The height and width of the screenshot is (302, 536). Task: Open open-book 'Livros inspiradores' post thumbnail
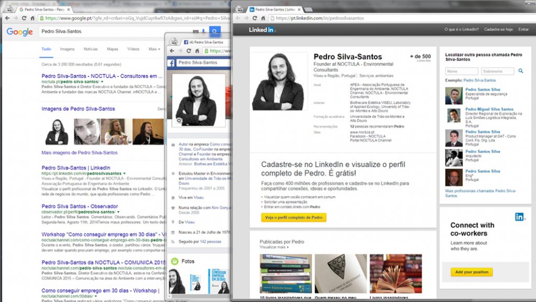coord(396,274)
